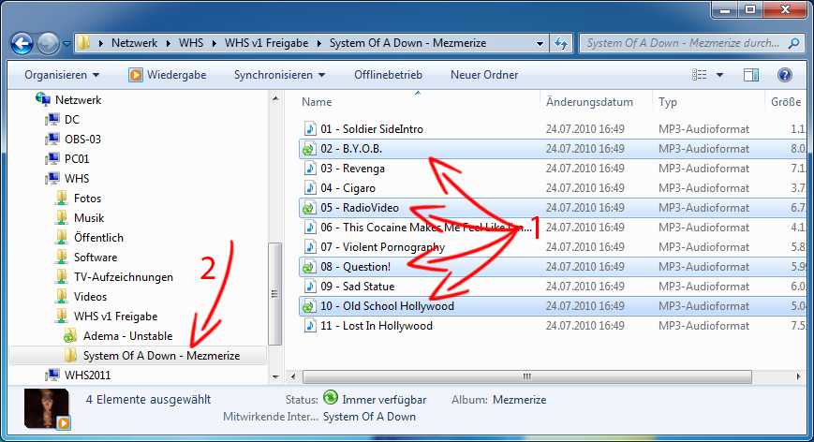This screenshot has width=814, height=442.
Task: Select the PC01 computer node
Action: tap(76, 159)
